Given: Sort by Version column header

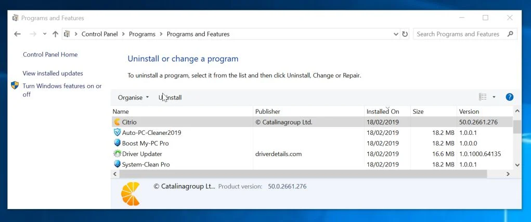Looking at the screenshot, I should (x=485, y=111).
